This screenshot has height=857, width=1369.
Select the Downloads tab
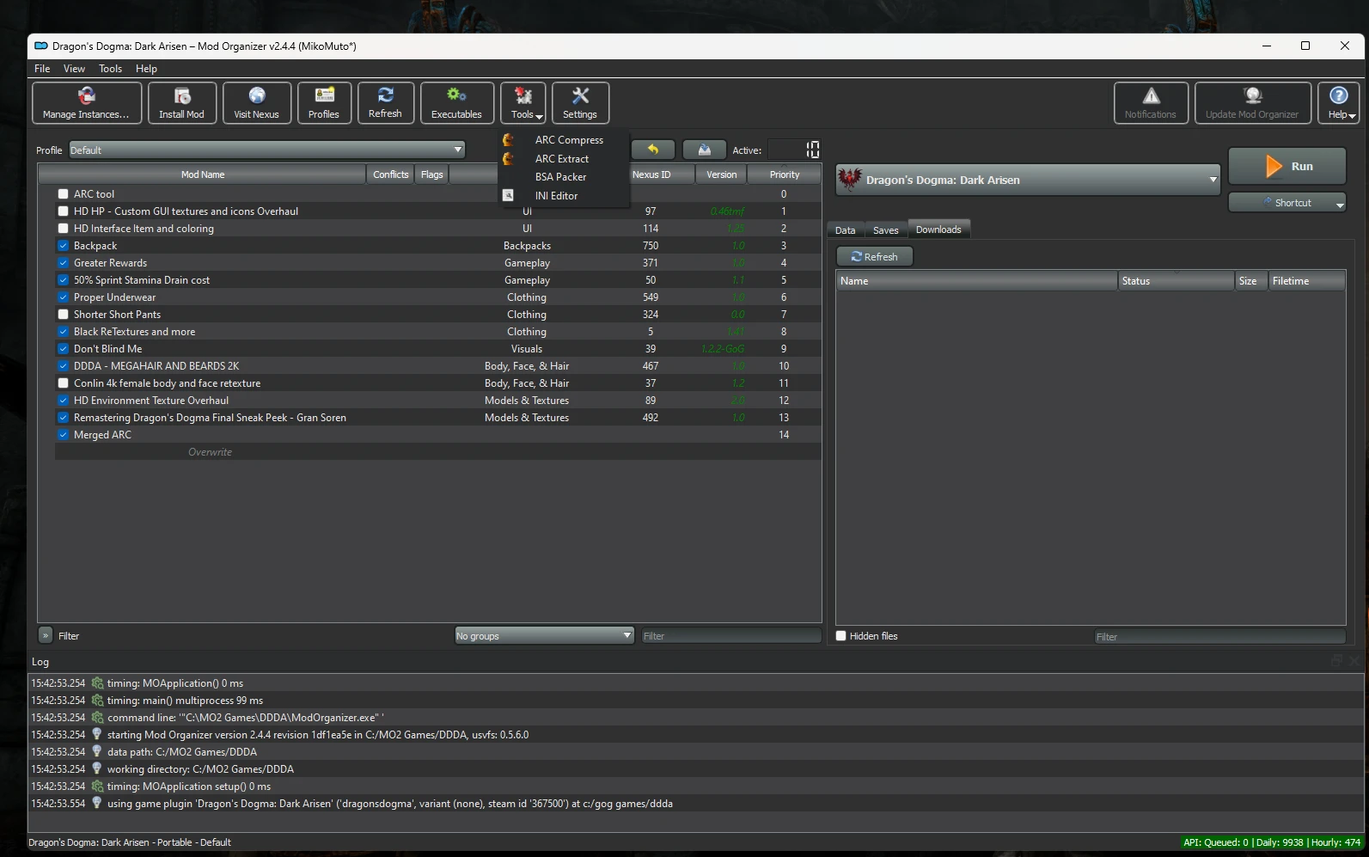(938, 230)
